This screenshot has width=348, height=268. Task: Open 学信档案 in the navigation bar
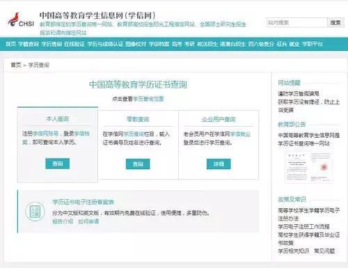click(159, 44)
